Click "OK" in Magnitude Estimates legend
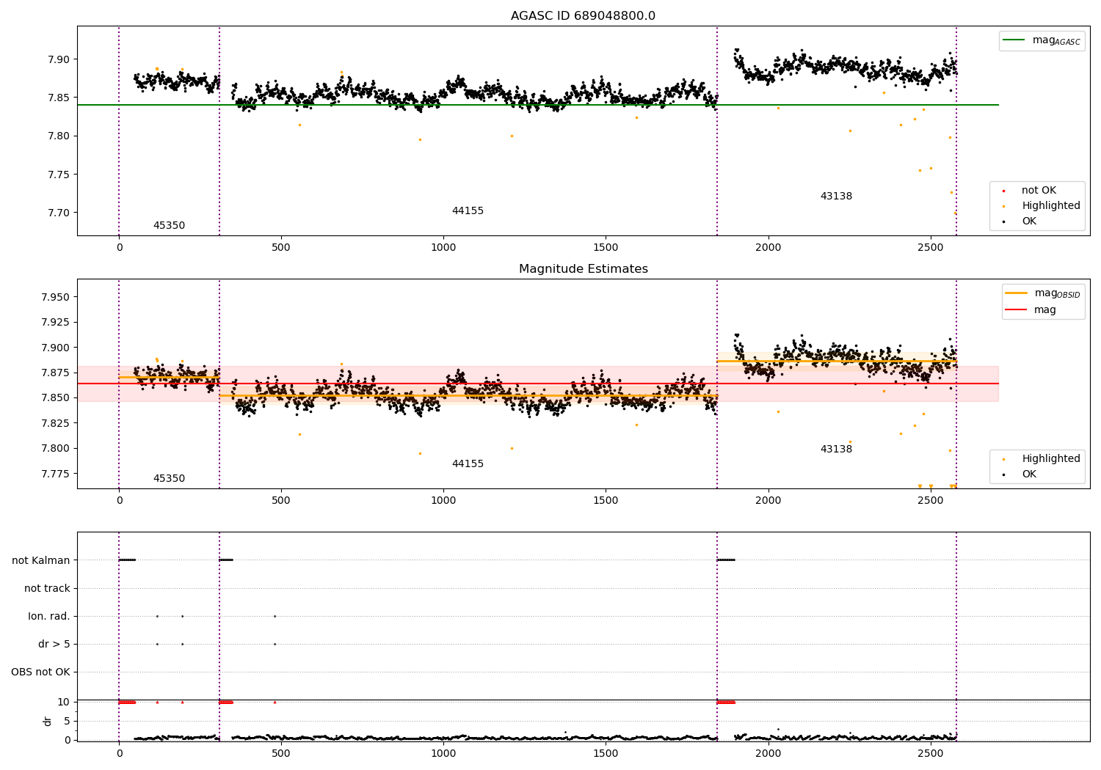 pyautogui.click(x=1029, y=474)
